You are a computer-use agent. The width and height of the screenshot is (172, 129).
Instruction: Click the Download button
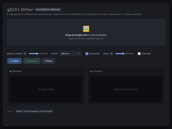point(32,61)
